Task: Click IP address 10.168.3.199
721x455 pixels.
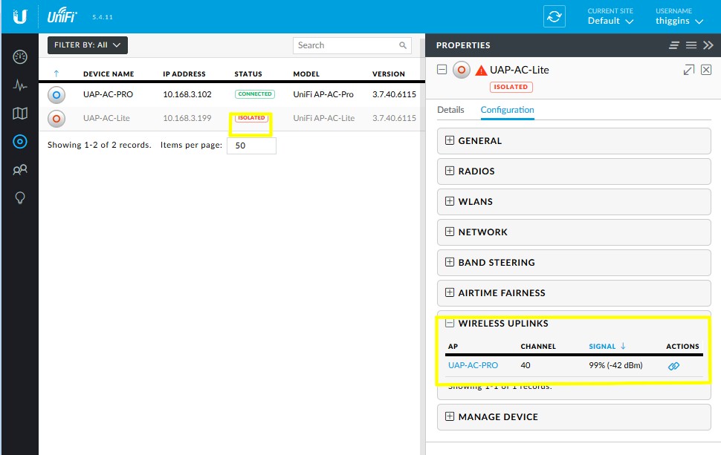Action: click(x=187, y=119)
